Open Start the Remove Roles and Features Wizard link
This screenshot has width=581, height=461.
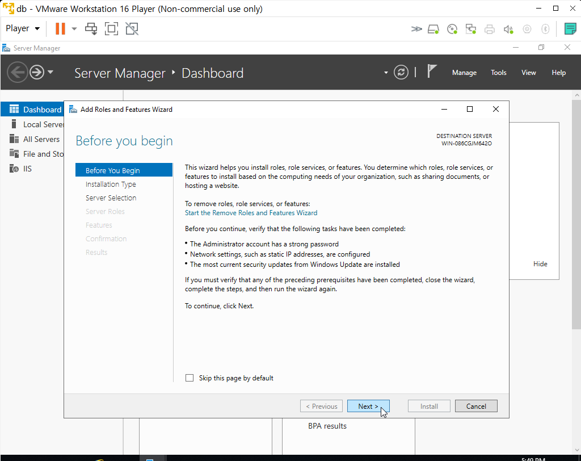tap(251, 213)
